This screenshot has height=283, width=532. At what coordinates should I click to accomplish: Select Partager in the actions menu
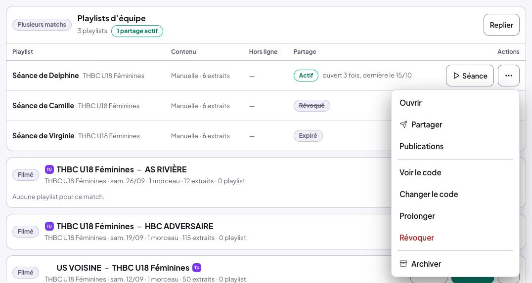(455, 124)
